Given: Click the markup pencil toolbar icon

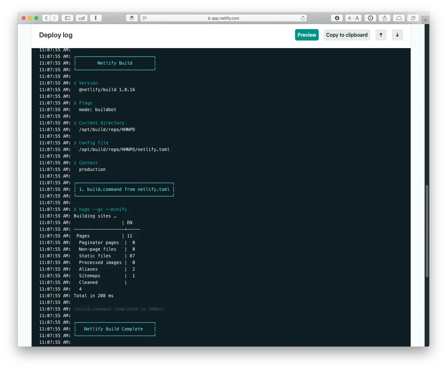Looking at the screenshot, I should point(82,18).
